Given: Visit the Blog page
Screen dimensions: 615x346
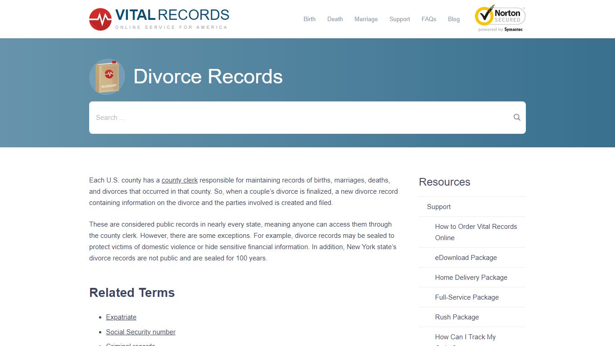Looking at the screenshot, I should [454, 19].
